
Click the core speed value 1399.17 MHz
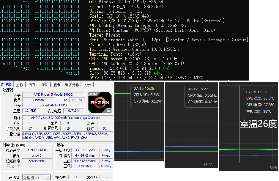tap(37, 150)
